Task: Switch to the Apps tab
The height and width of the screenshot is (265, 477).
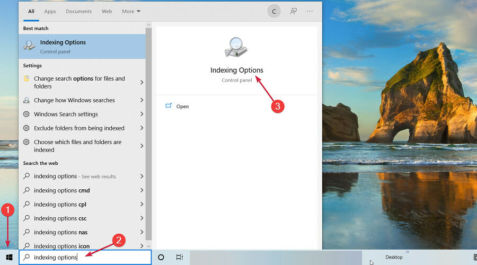Action: [50, 11]
